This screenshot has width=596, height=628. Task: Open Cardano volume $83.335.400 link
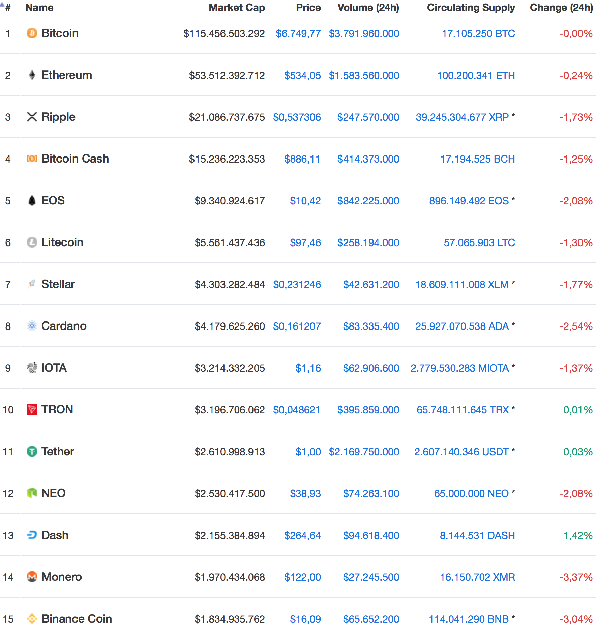pyautogui.click(x=371, y=326)
